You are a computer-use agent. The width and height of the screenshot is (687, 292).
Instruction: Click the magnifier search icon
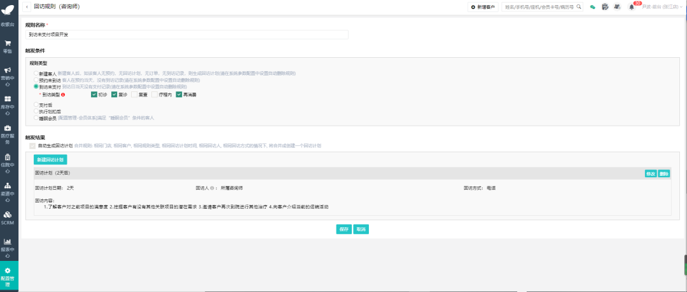[579, 7]
